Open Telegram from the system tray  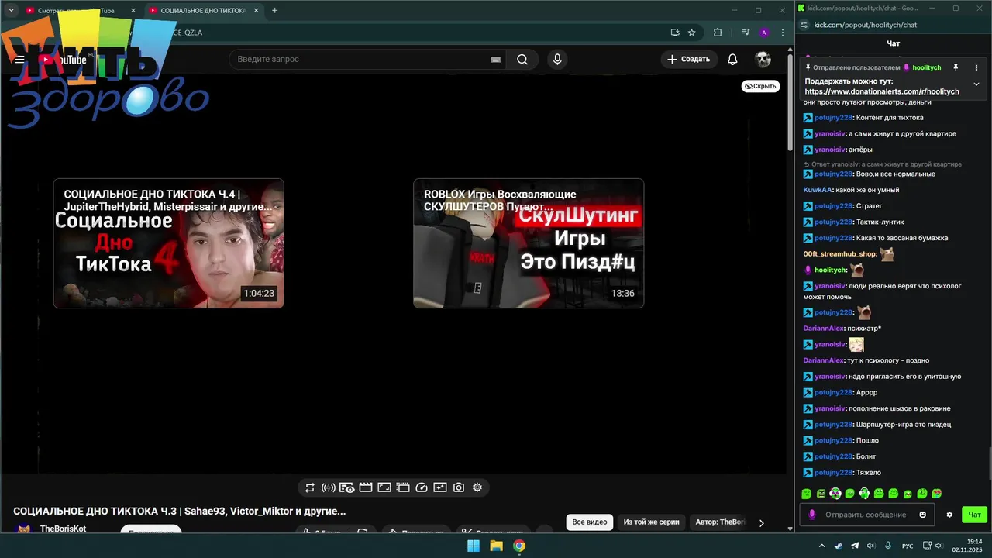(x=855, y=546)
